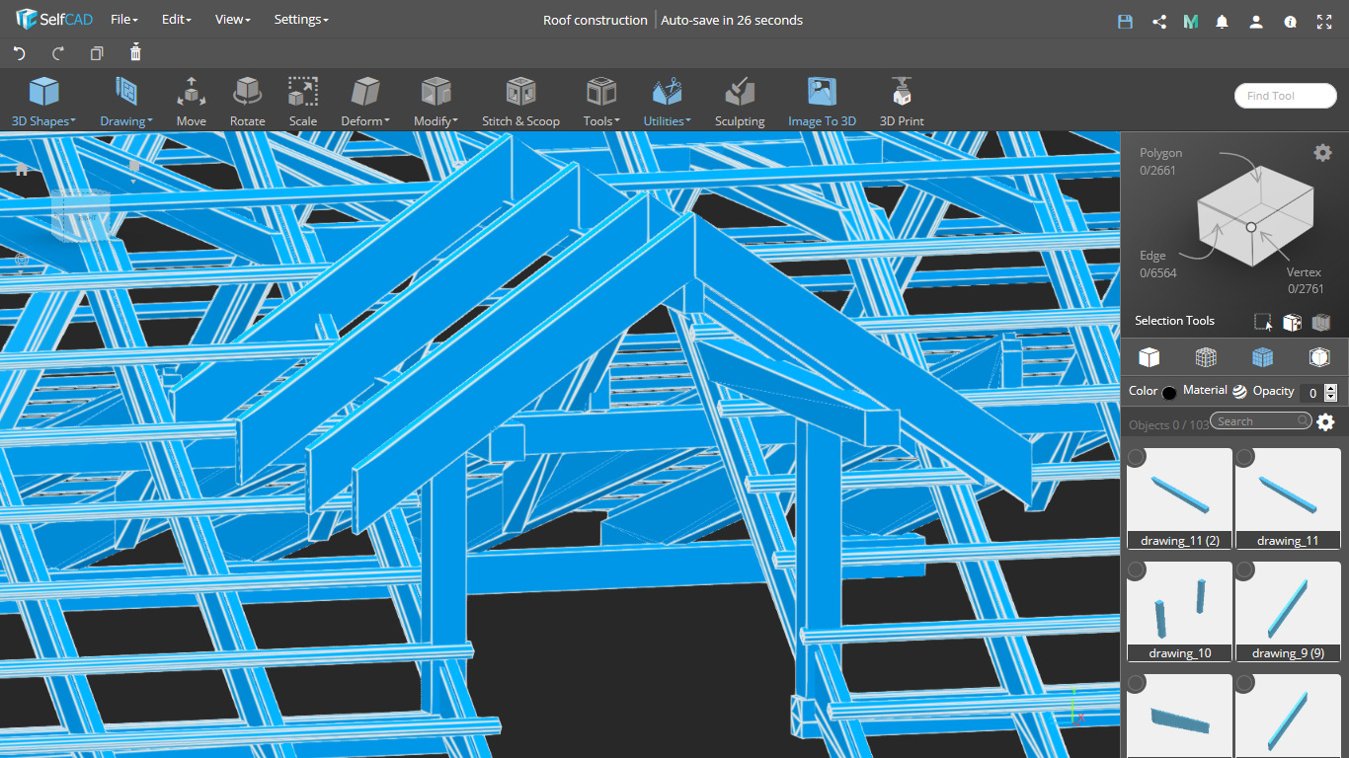Image resolution: width=1349 pixels, height=758 pixels.
Task: Open the View menu
Action: tap(233, 20)
